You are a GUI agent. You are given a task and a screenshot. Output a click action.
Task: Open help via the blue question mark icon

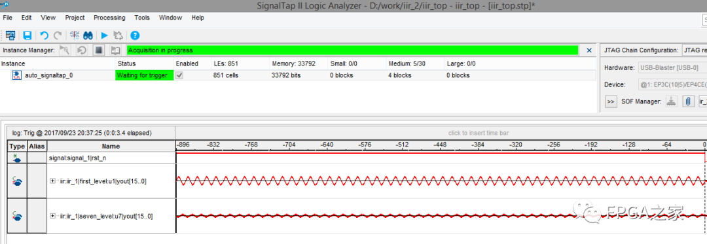[135, 35]
